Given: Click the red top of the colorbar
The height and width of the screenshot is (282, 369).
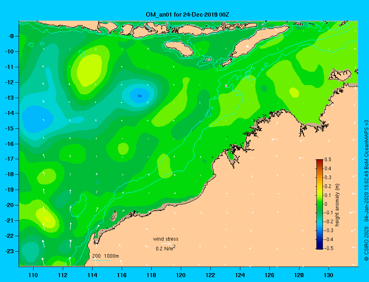Looking at the screenshot, I should click(x=320, y=161).
